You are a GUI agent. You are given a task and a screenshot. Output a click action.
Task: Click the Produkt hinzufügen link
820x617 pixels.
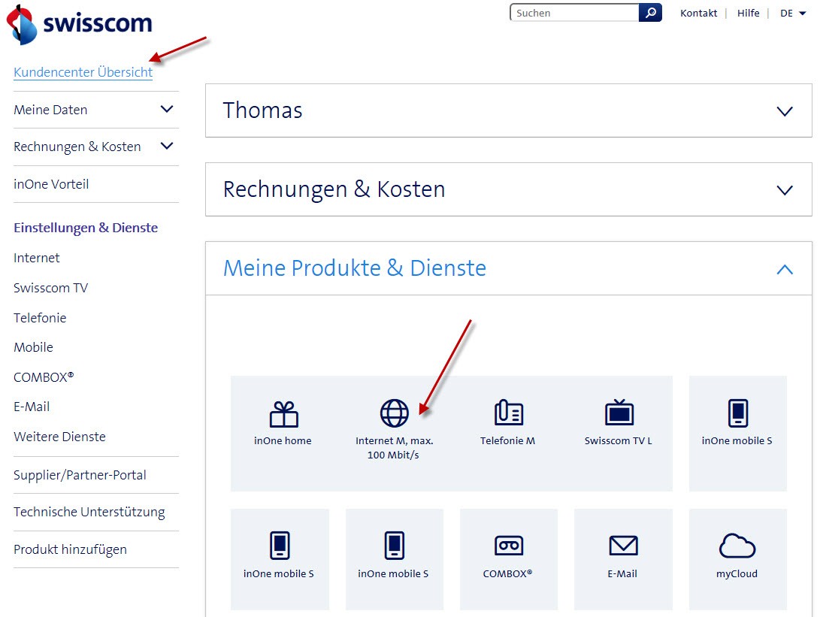(x=70, y=549)
